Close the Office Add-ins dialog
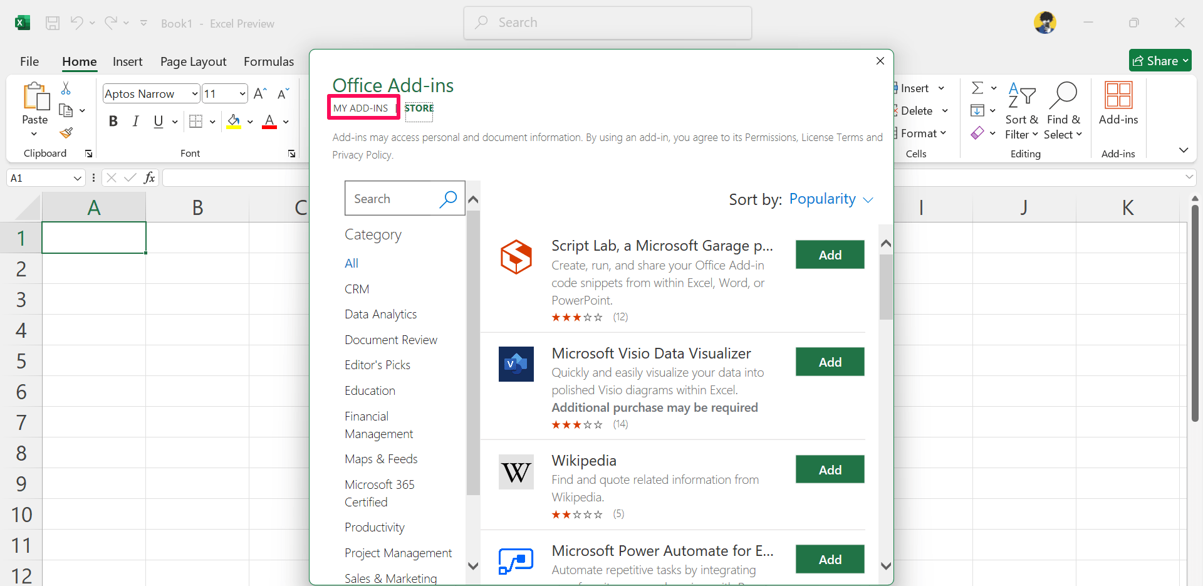Image resolution: width=1203 pixels, height=586 pixels. [880, 61]
